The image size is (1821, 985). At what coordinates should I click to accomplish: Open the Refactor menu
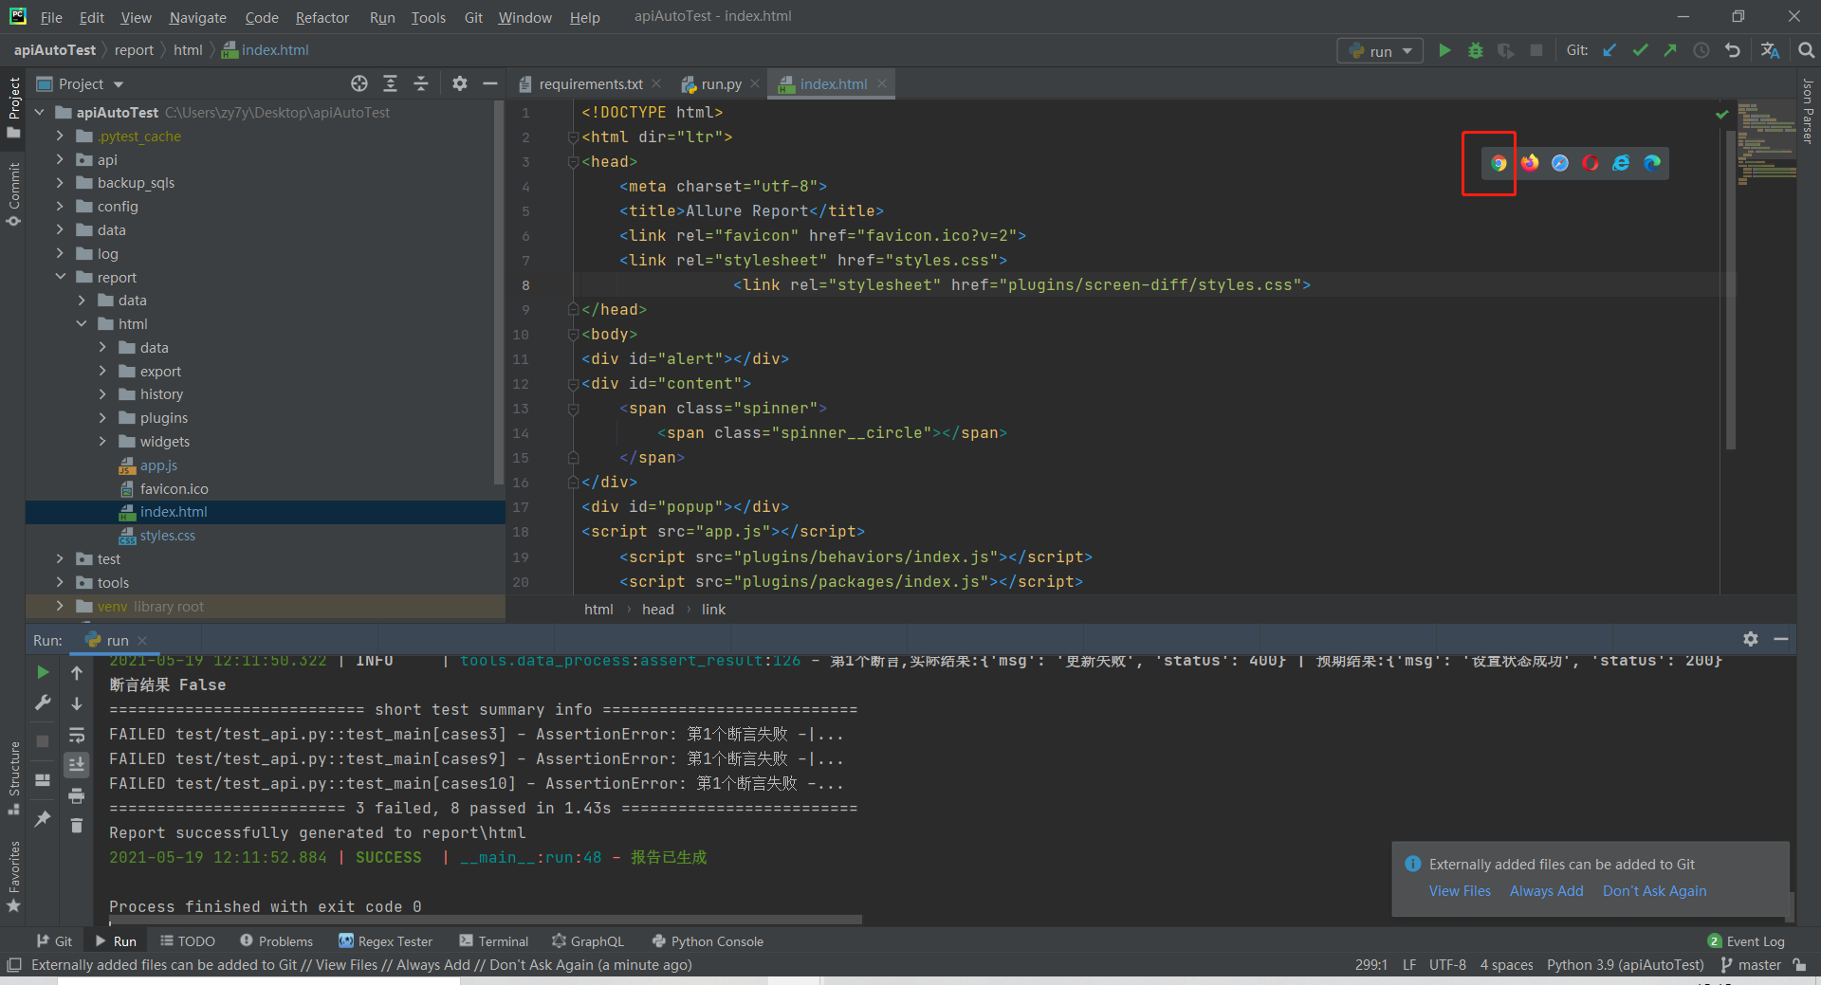tap(322, 17)
